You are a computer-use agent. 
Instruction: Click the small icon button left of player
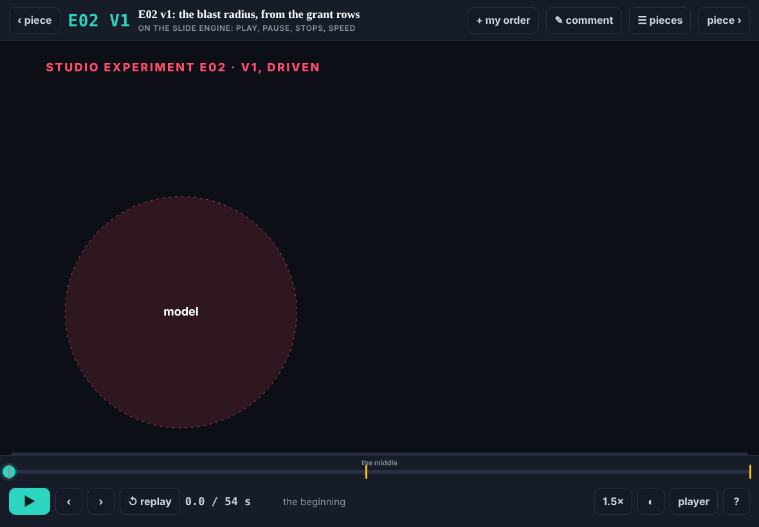coord(650,501)
